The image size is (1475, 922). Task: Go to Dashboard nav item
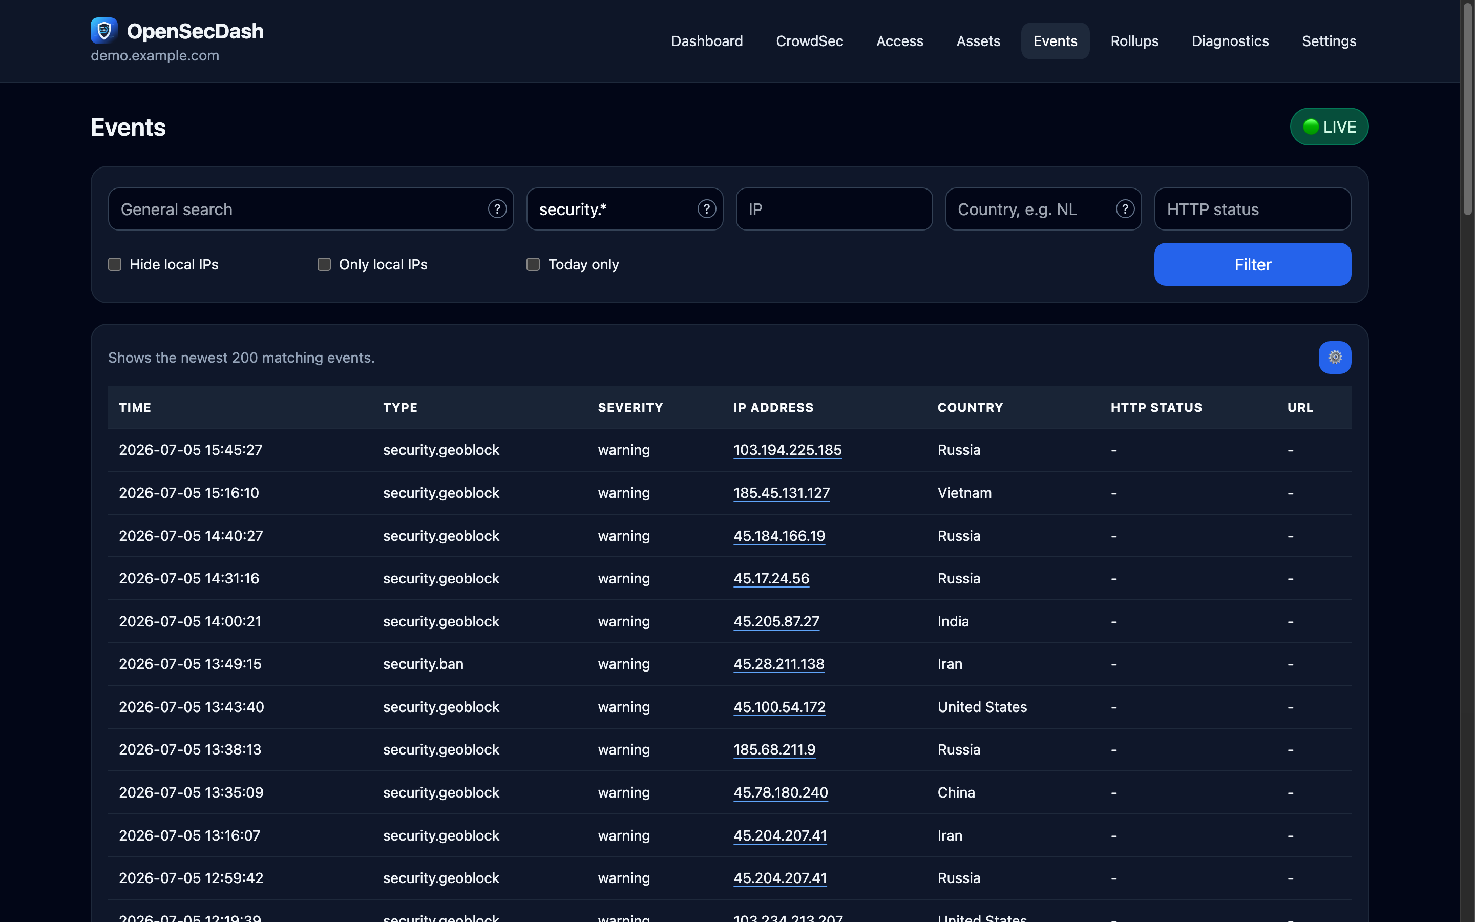pyautogui.click(x=706, y=41)
